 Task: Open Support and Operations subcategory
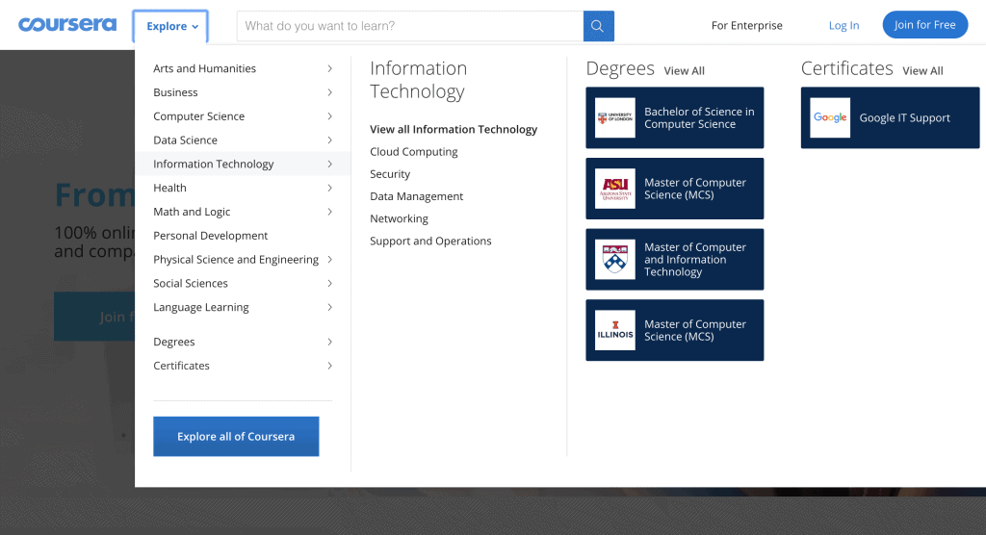pyautogui.click(x=430, y=242)
